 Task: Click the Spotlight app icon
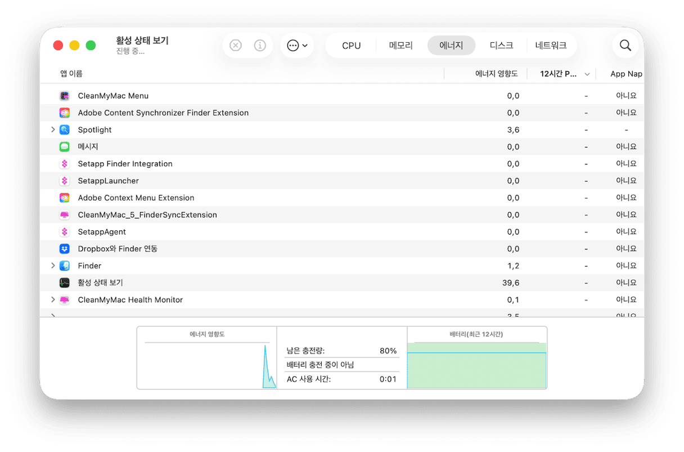pos(65,129)
